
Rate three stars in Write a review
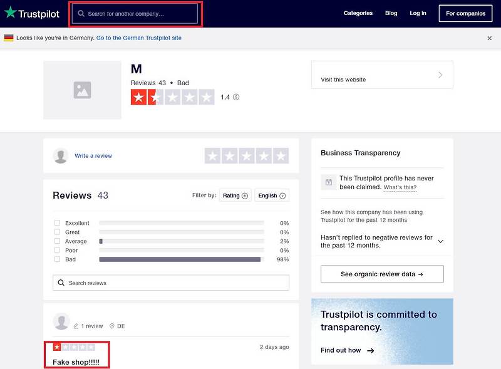247,156
